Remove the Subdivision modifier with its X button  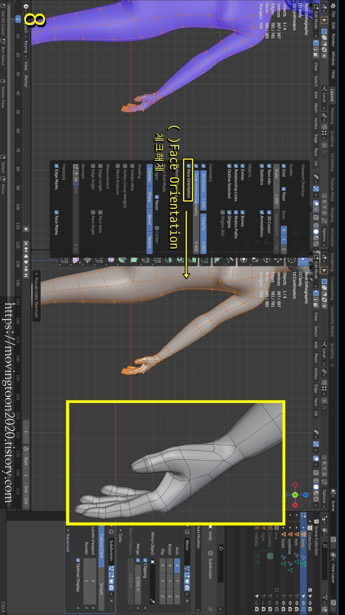point(111,601)
